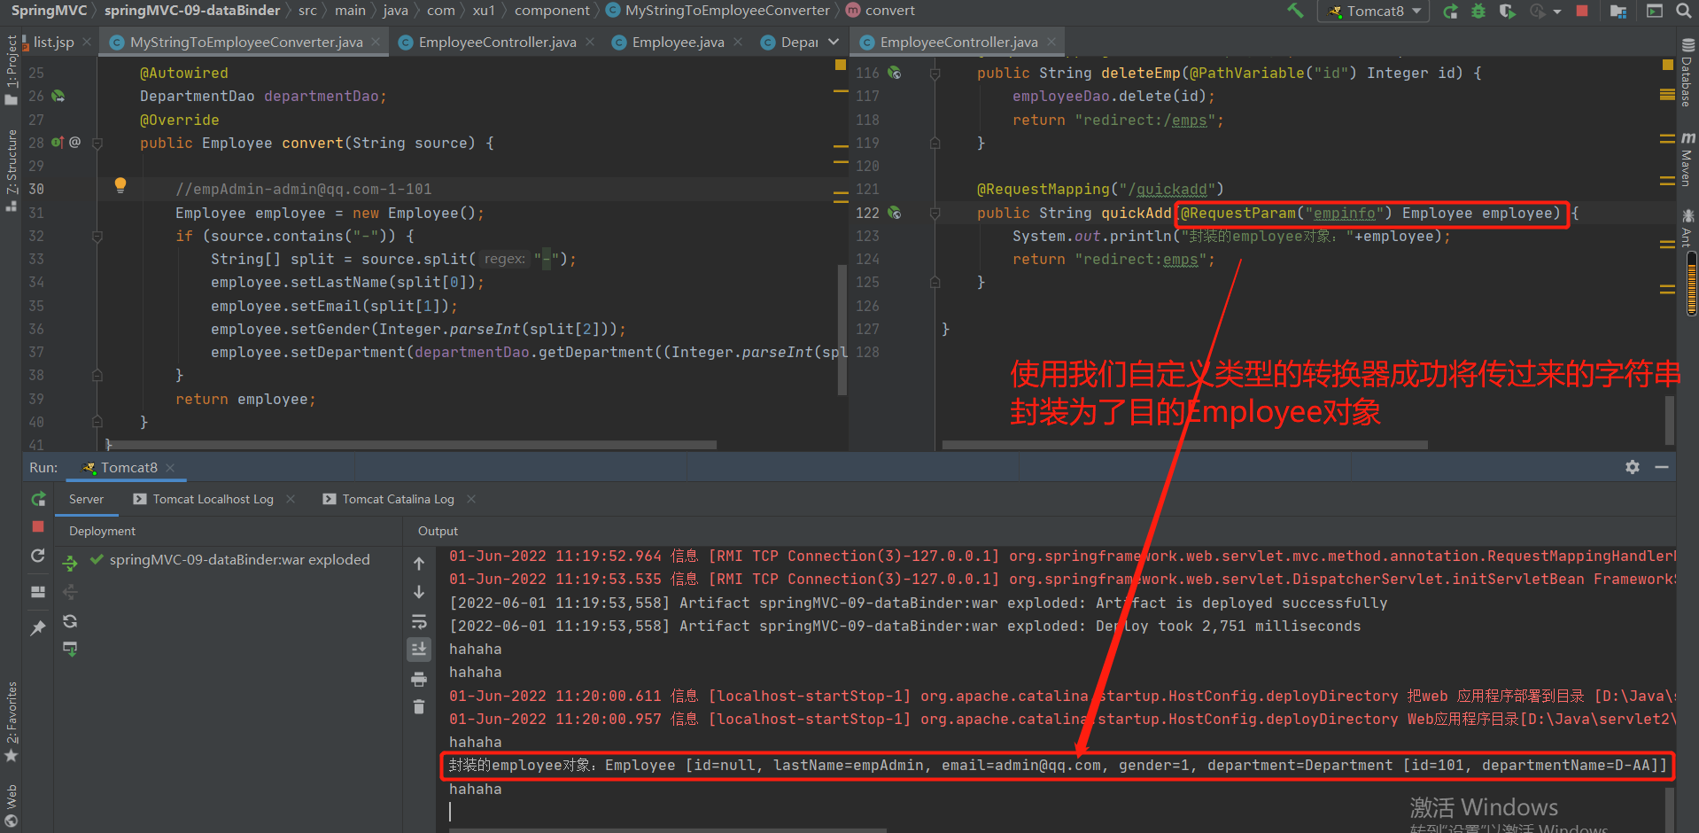Open the Favorites tool window

pyautogui.click(x=12, y=721)
